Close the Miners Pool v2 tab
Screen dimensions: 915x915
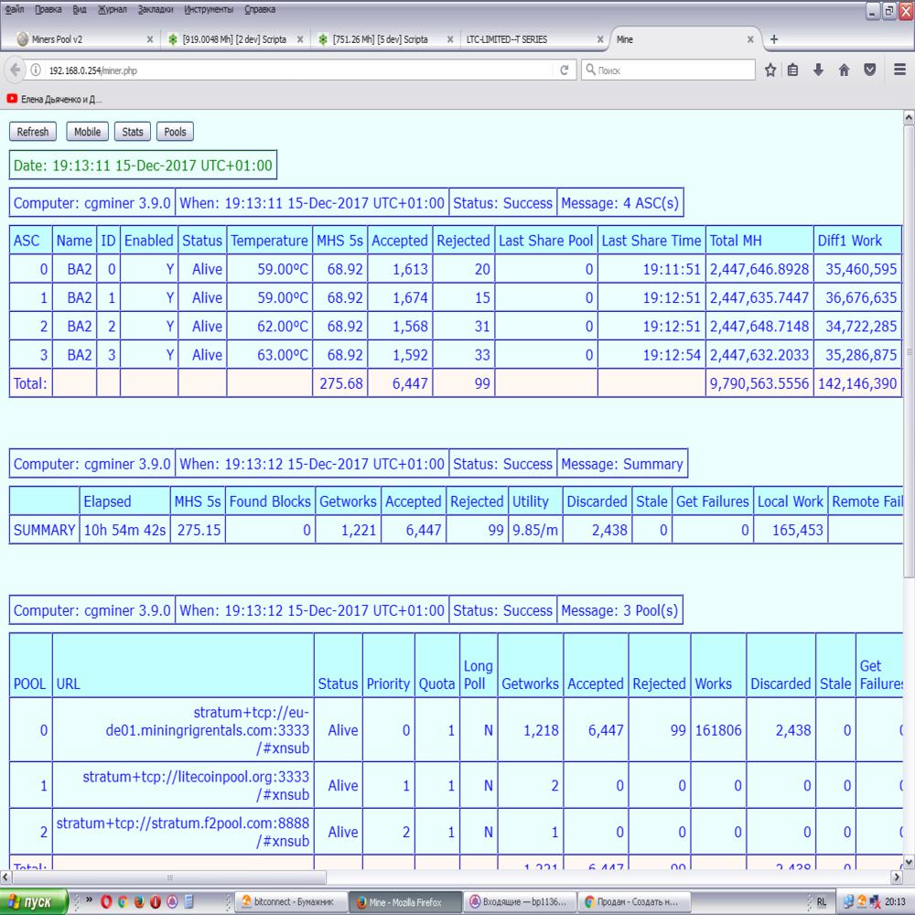click(x=150, y=39)
